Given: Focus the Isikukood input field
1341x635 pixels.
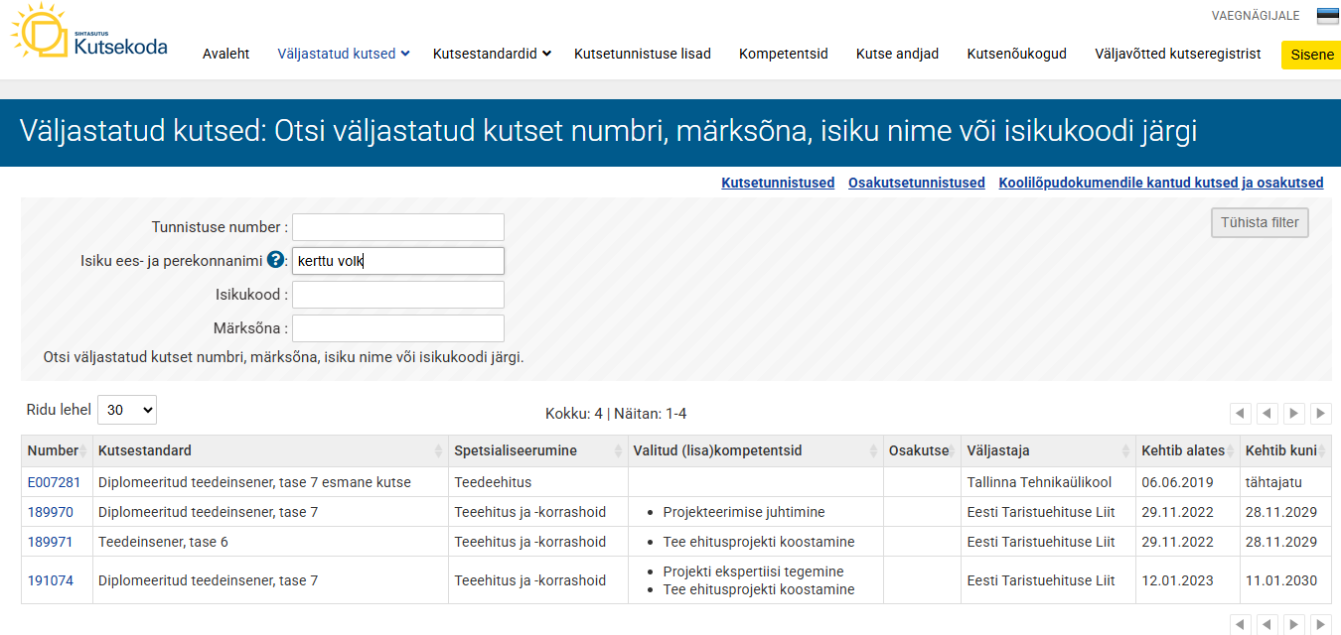Looking at the screenshot, I should click(398, 295).
